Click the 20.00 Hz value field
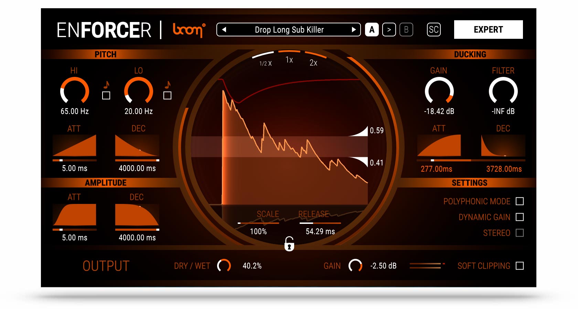This screenshot has width=578, height=309. pos(139,111)
